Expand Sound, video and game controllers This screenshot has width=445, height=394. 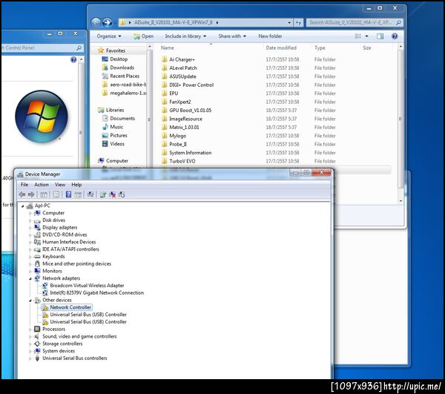[30, 336]
